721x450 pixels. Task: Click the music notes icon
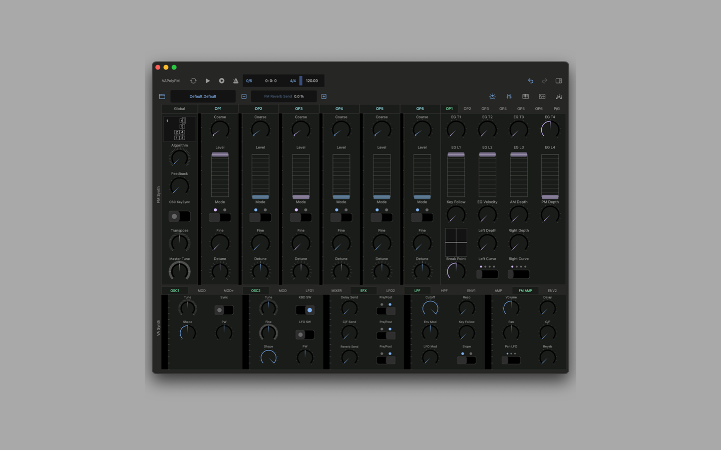559,96
